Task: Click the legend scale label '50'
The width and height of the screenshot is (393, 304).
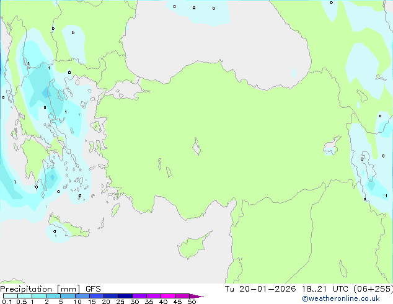Action: click(192, 302)
